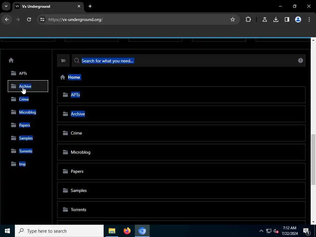Open File Explorer from the taskbar
Image resolution: width=316 pixels, height=237 pixels.
(x=112, y=231)
